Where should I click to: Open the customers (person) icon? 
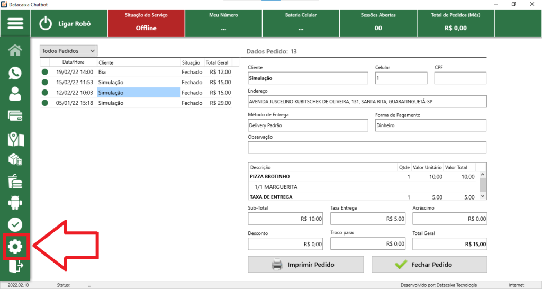point(15,94)
